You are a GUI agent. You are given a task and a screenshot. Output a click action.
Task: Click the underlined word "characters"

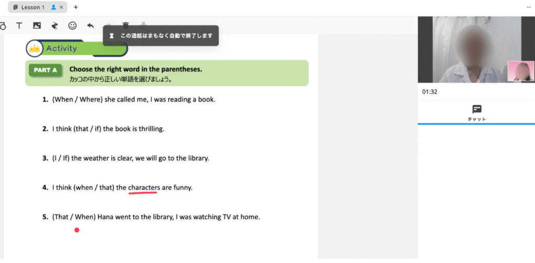[144, 187]
